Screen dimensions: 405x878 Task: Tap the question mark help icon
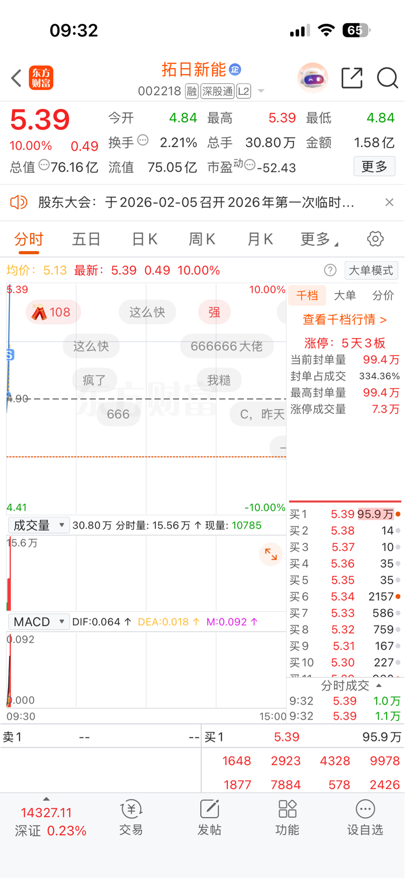330,271
